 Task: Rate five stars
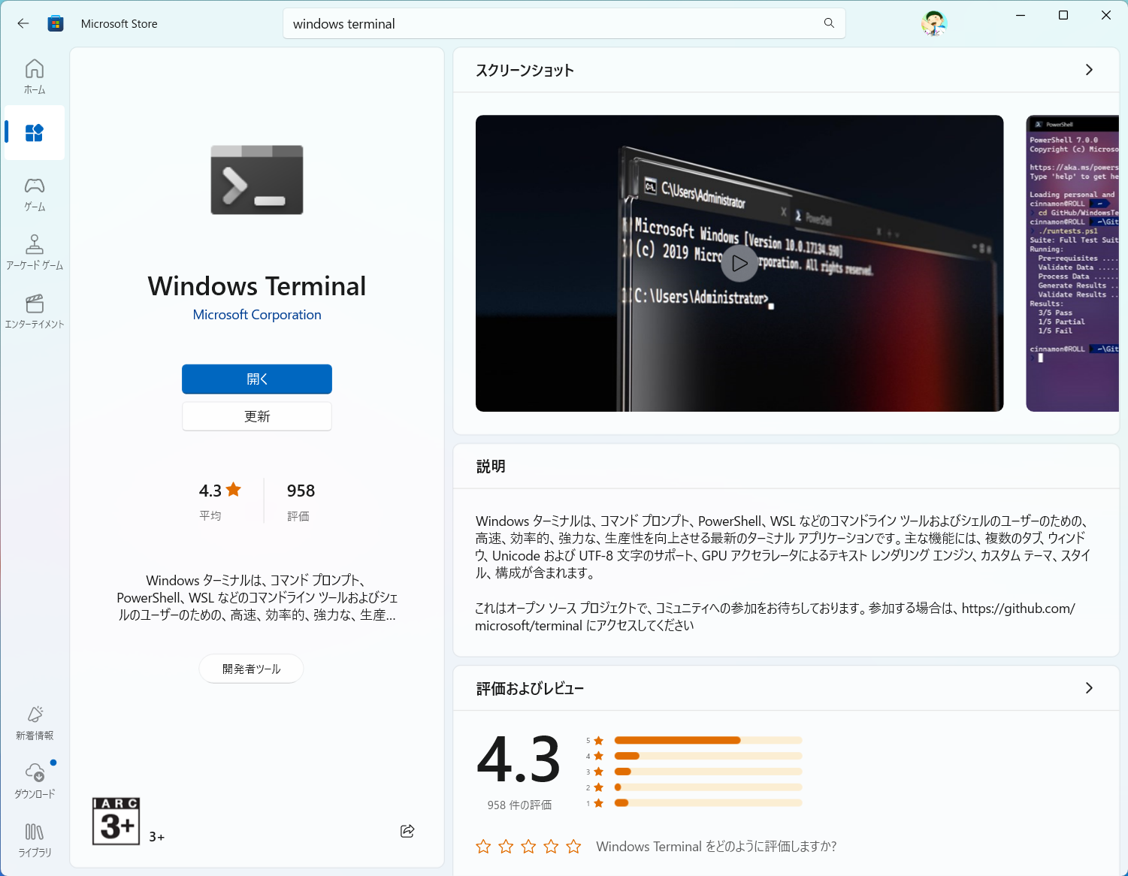coord(573,847)
